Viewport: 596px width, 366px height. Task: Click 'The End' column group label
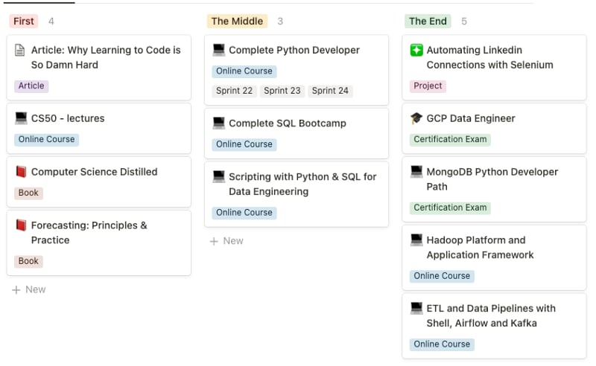pos(428,22)
